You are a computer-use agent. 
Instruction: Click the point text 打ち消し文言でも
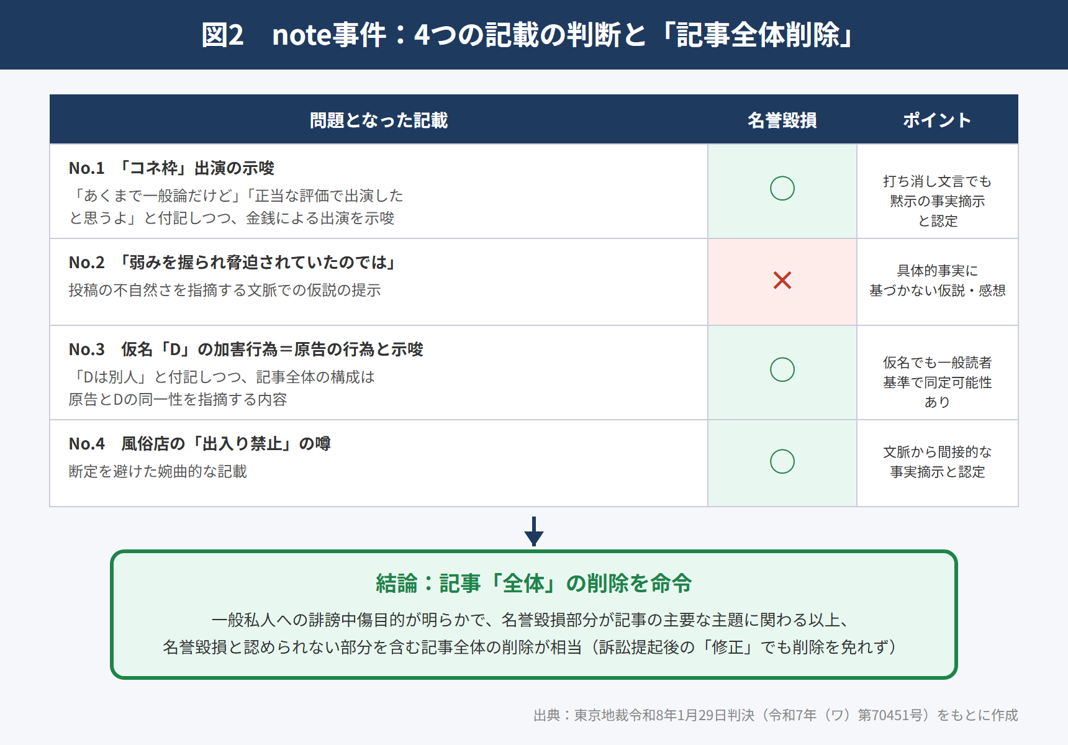[x=938, y=181]
